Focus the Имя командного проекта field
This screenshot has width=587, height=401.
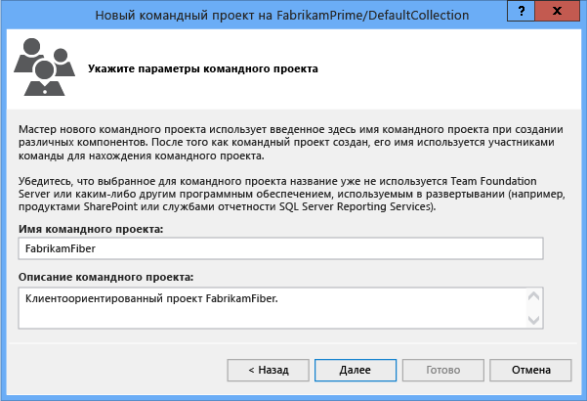tap(280, 248)
